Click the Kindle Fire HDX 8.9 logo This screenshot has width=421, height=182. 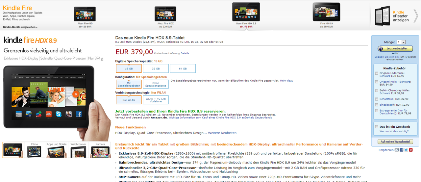[x=30, y=40]
